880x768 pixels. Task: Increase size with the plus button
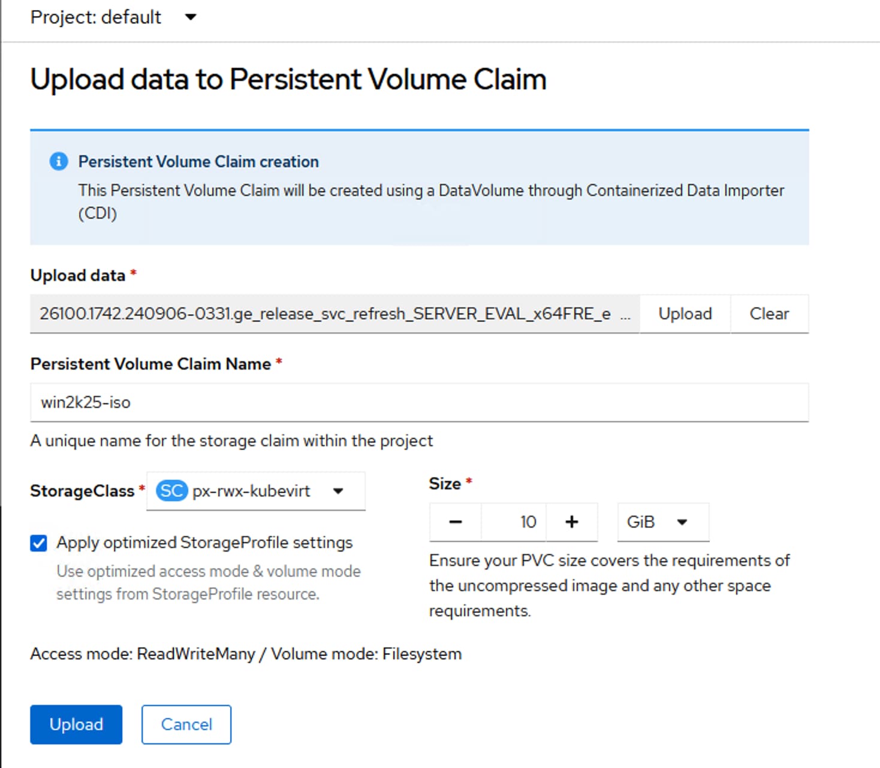[x=572, y=522]
